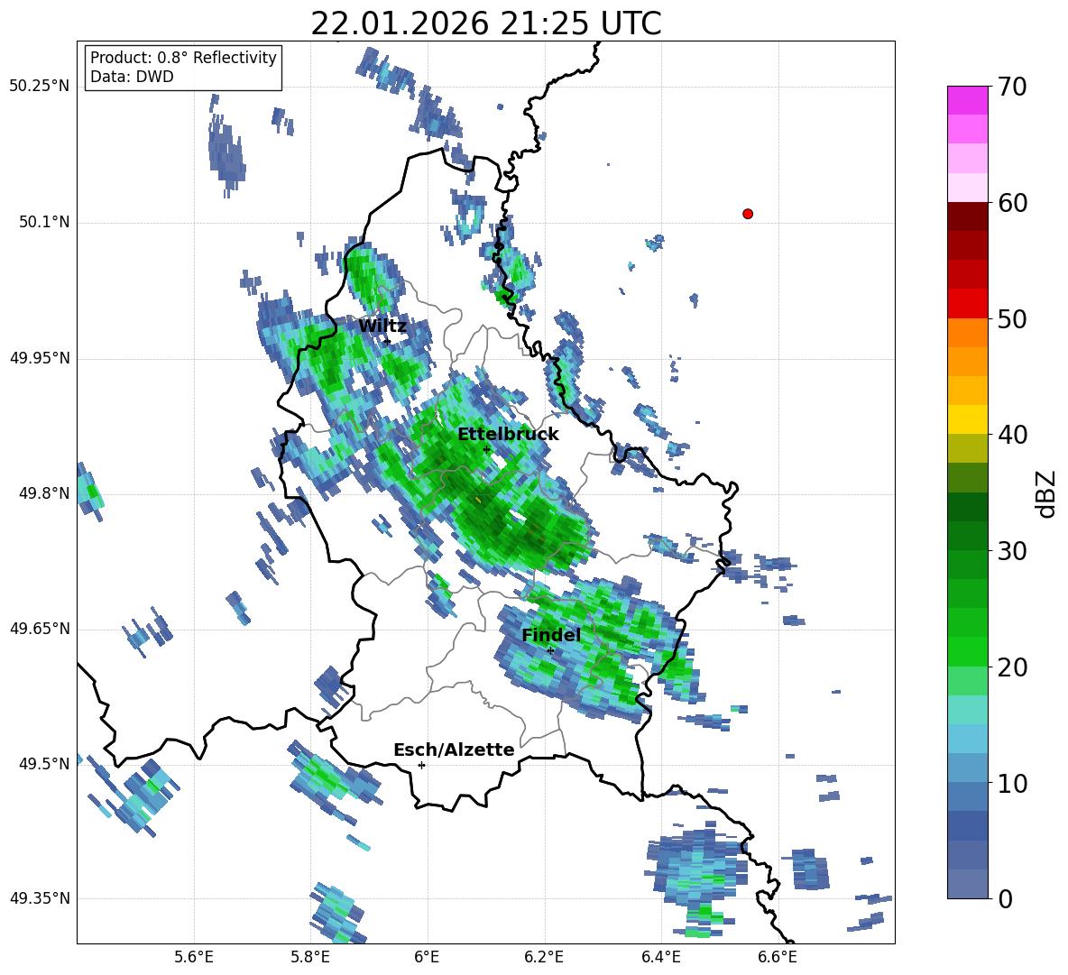Pick the dark green swatch just above 30 dBZ
The width and height of the screenshot is (1068, 975).
(x=967, y=536)
